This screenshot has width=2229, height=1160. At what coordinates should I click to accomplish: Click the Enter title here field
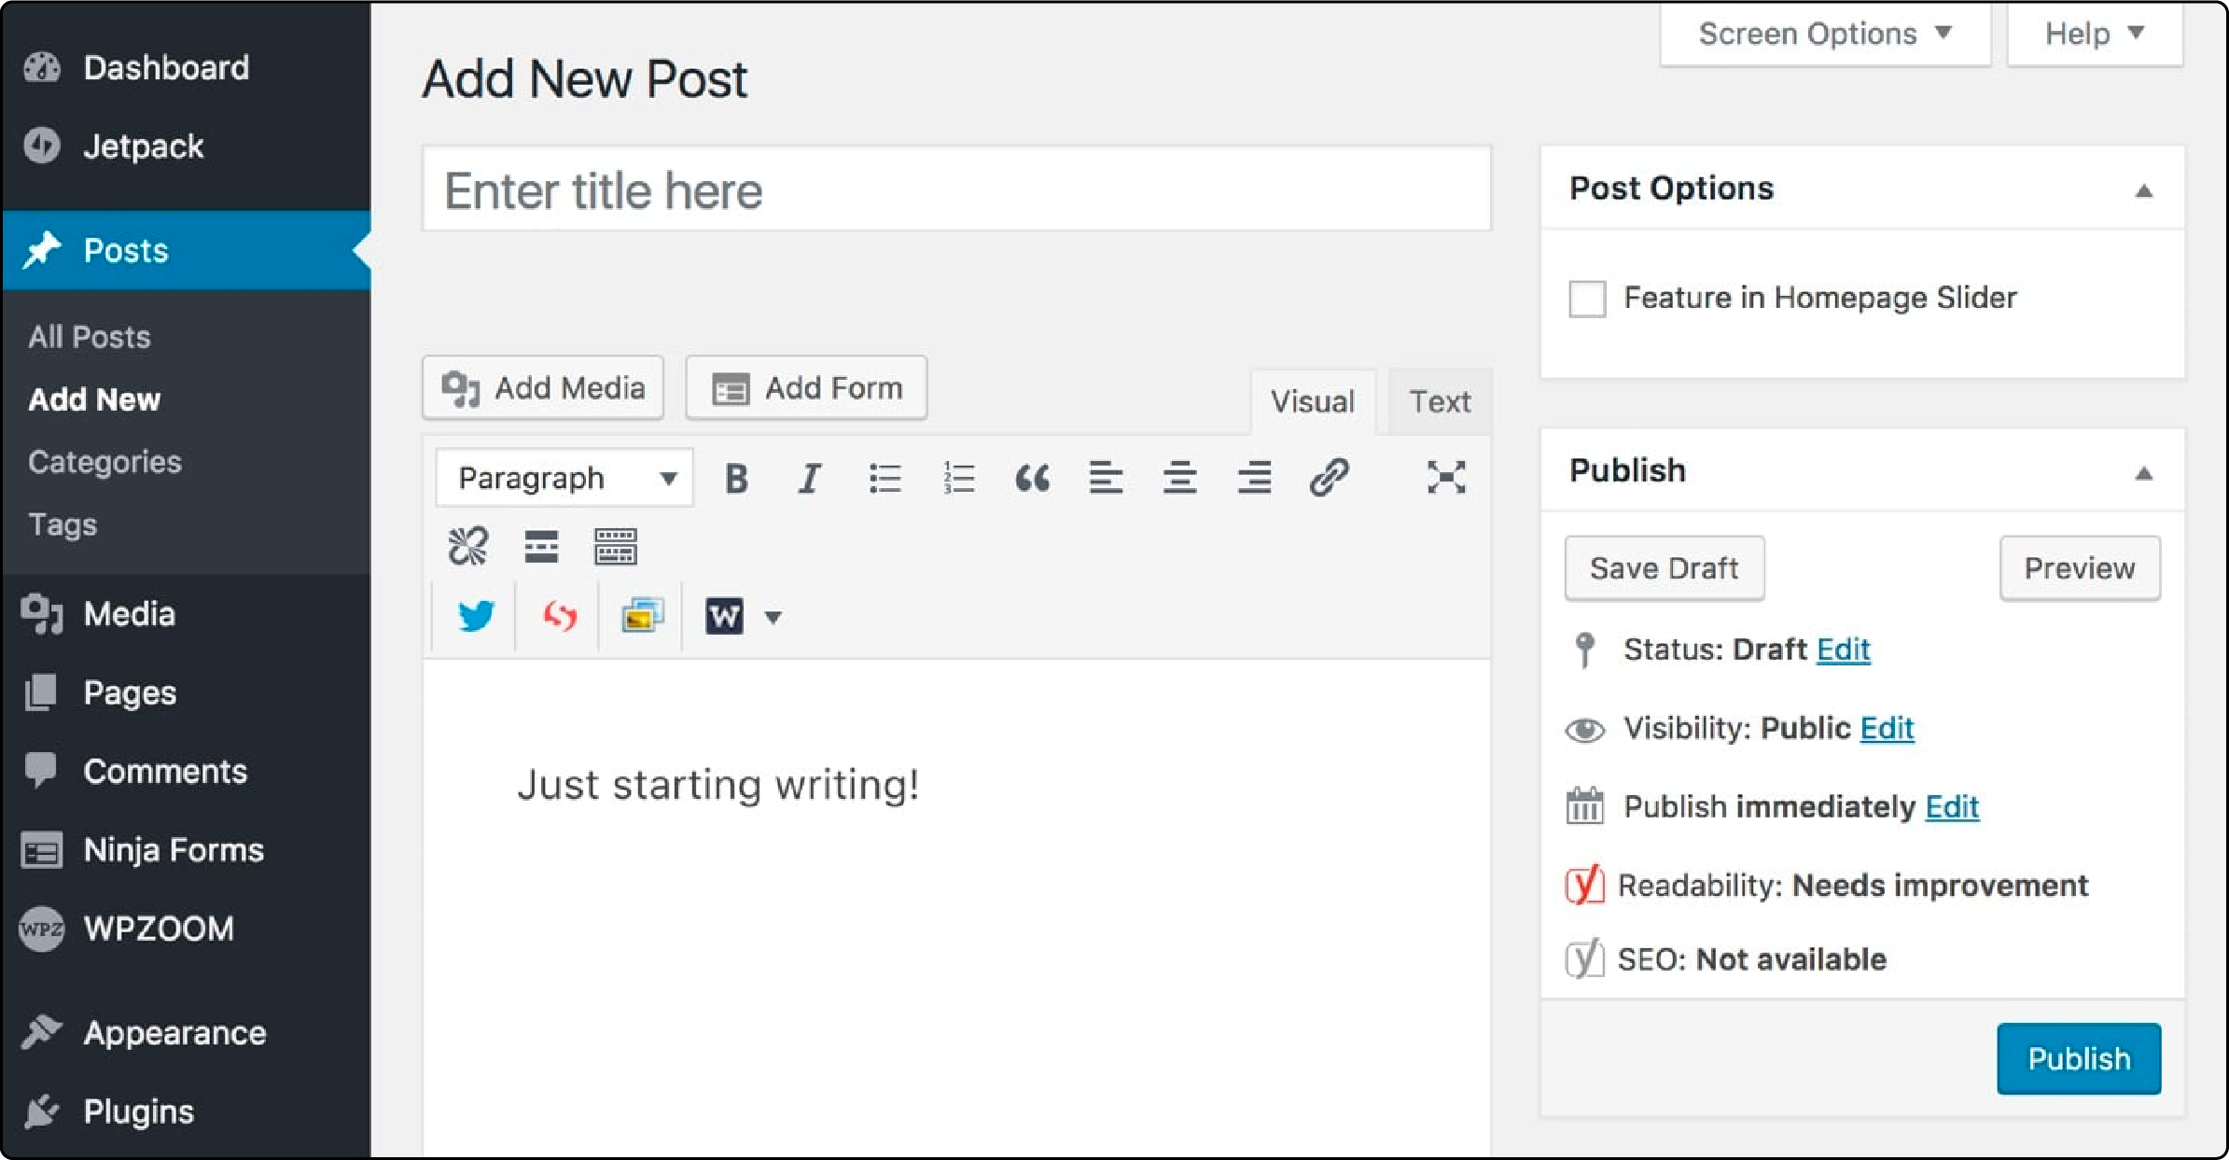pos(956,189)
